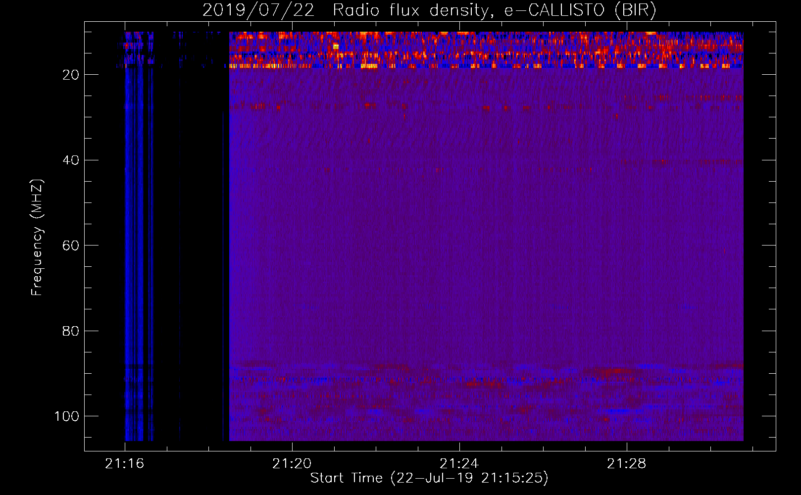Image resolution: width=801 pixels, height=495 pixels.
Task: Click the "21:28" time tick label
Action: click(627, 463)
